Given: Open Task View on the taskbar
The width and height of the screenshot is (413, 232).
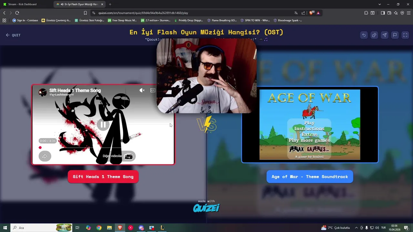Looking at the screenshot, I should tap(77, 228).
